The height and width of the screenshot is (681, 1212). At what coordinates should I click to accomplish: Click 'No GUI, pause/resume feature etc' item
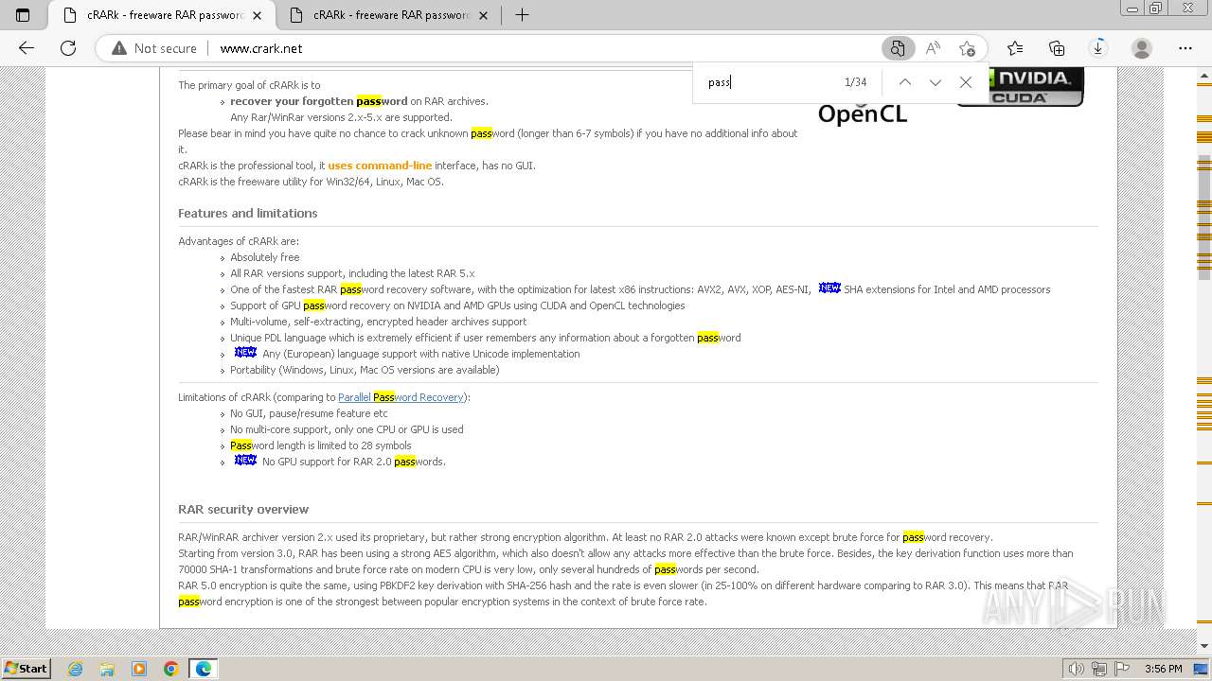pos(309,413)
